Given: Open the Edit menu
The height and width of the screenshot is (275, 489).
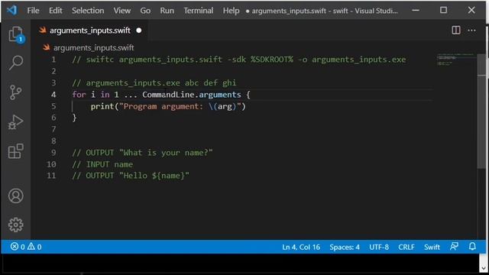Looking at the screenshot, I should pos(56,11).
